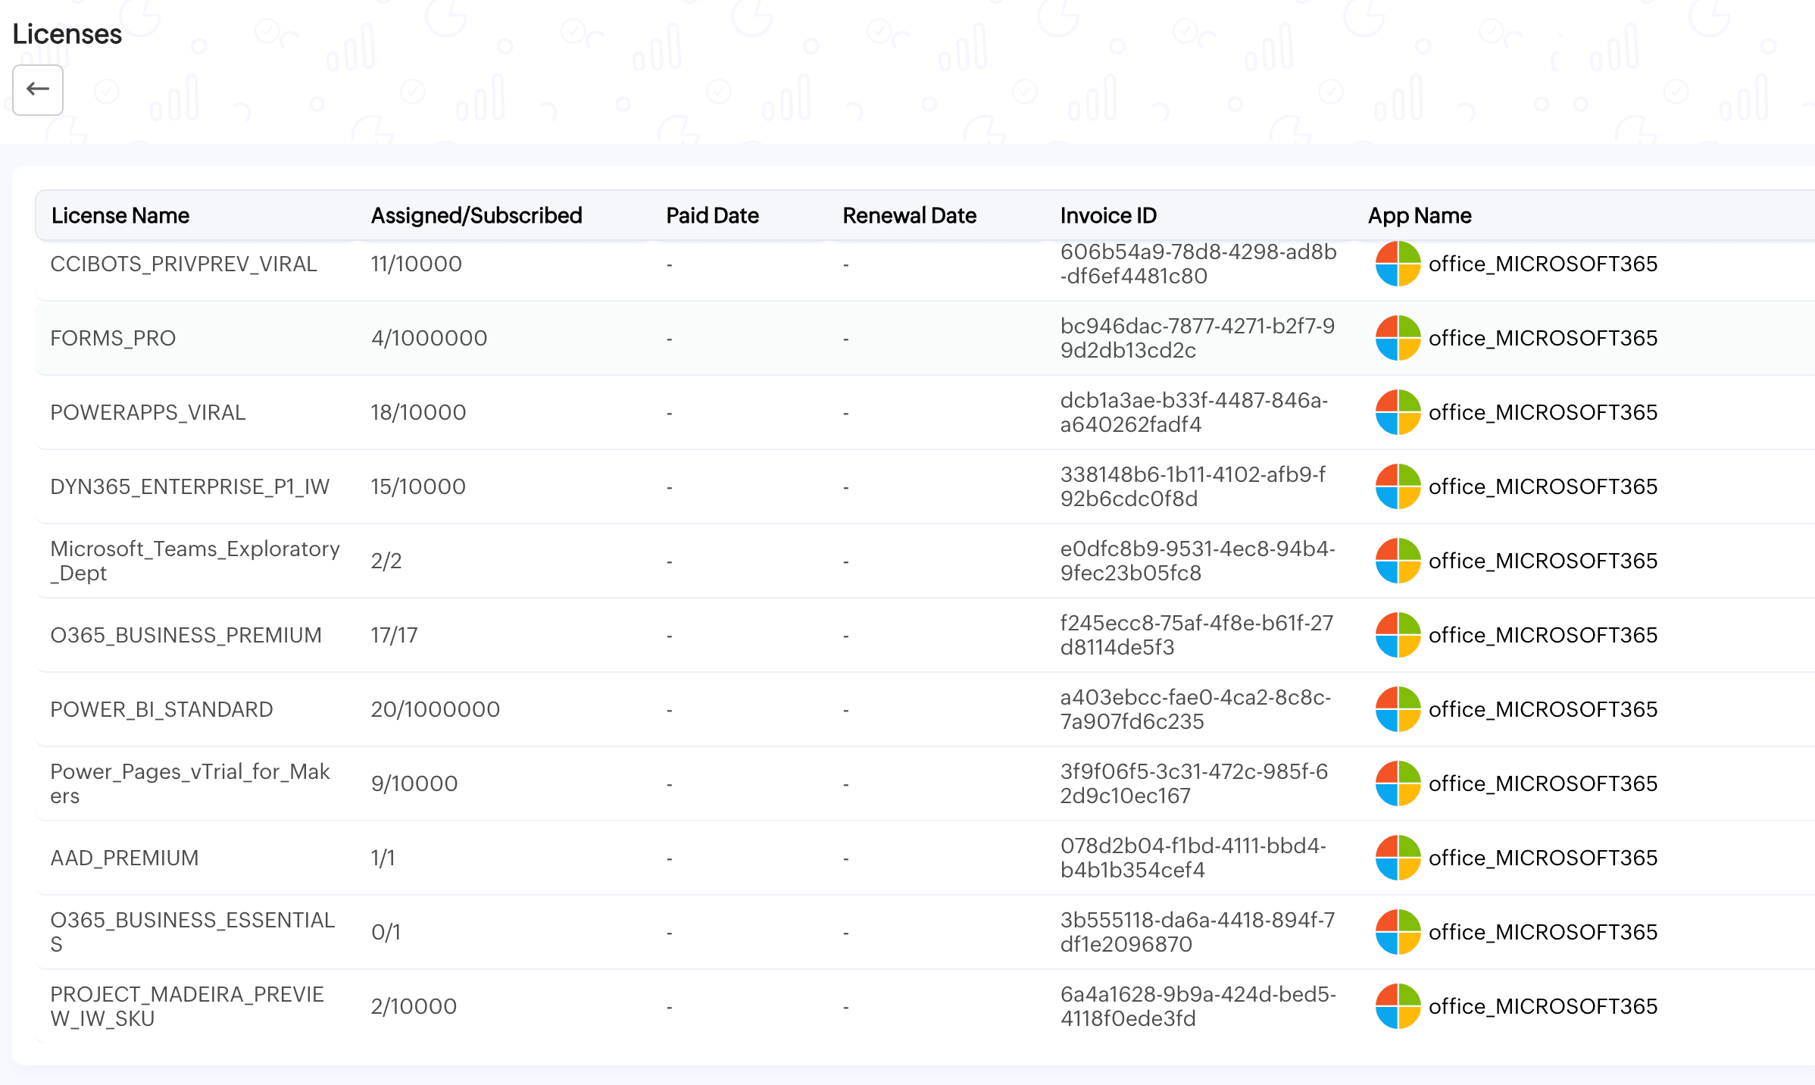Screen dimensions: 1815x1085
Task: Click the 17/17 assigned count
Action: [394, 635]
